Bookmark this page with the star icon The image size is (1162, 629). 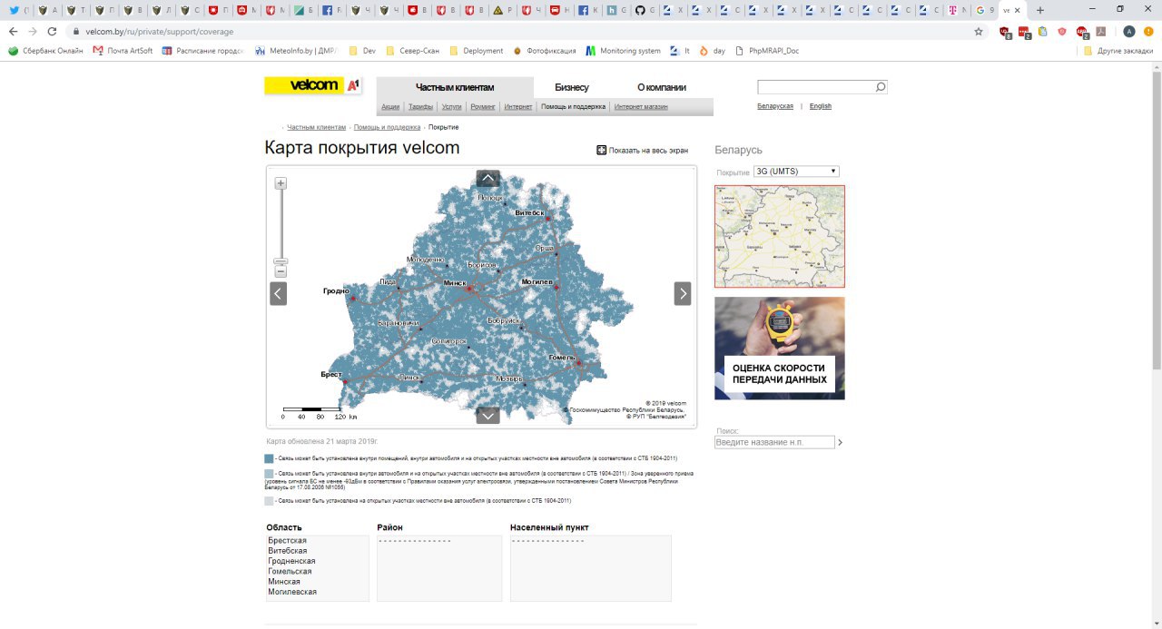tap(979, 31)
